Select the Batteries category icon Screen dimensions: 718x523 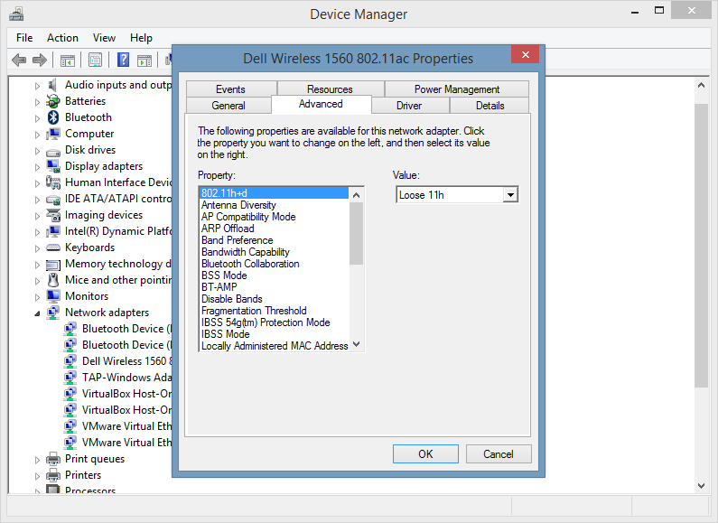pyautogui.click(x=53, y=101)
